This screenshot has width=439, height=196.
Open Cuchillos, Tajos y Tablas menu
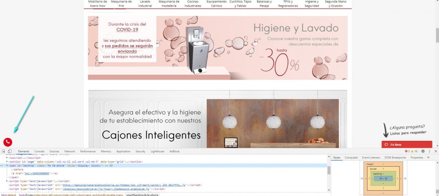point(241,3)
